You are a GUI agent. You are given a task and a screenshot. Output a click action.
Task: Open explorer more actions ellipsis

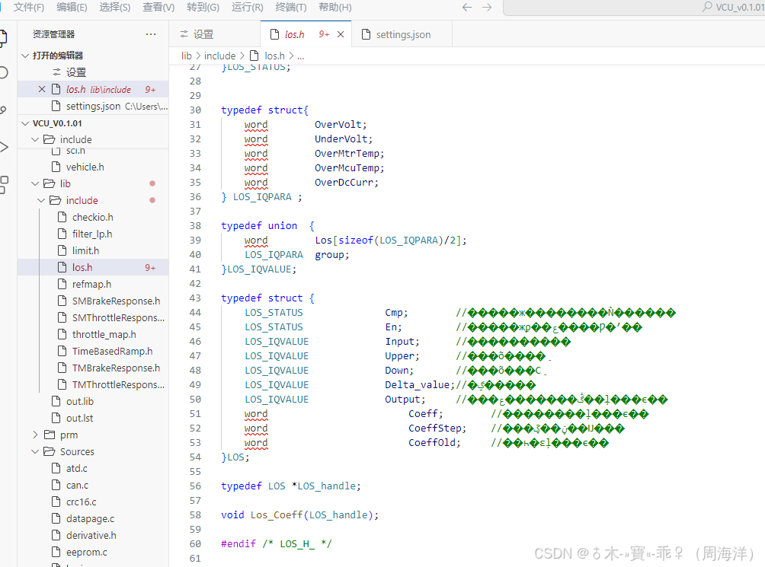point(151,34)
